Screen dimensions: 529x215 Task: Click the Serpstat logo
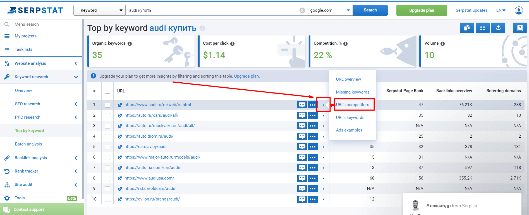point(35,10)
